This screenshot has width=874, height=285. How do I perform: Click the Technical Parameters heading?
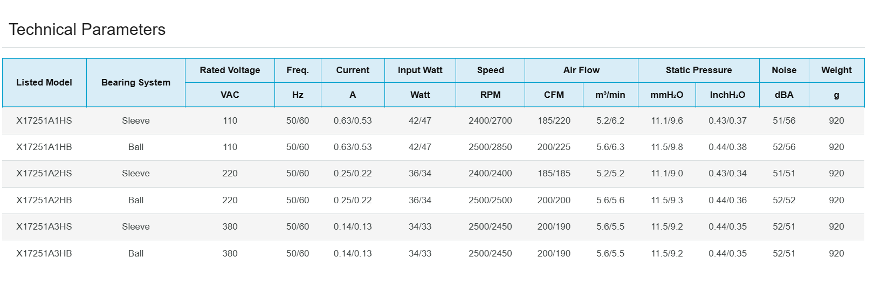[87, 29]
